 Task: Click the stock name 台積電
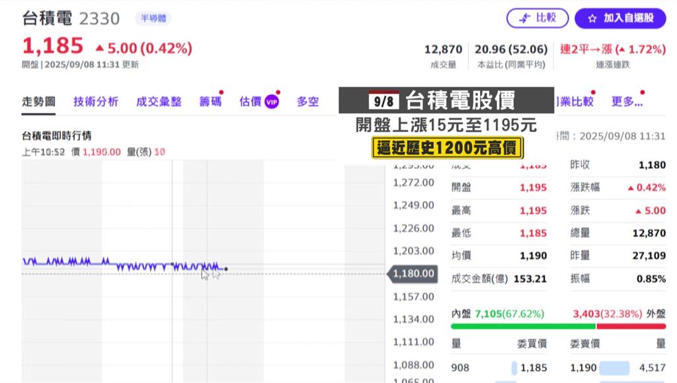point(47,18)
